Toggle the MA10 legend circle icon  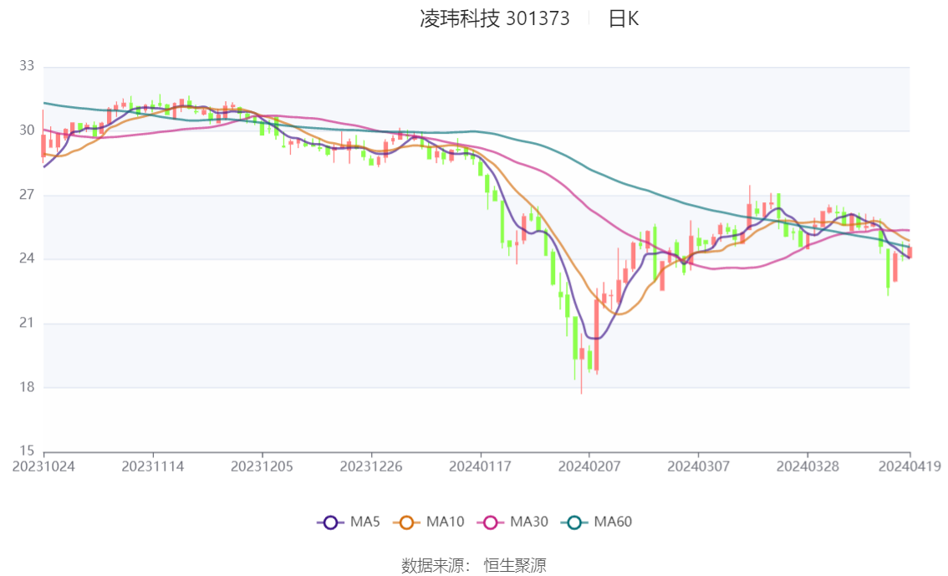(406, 522)
